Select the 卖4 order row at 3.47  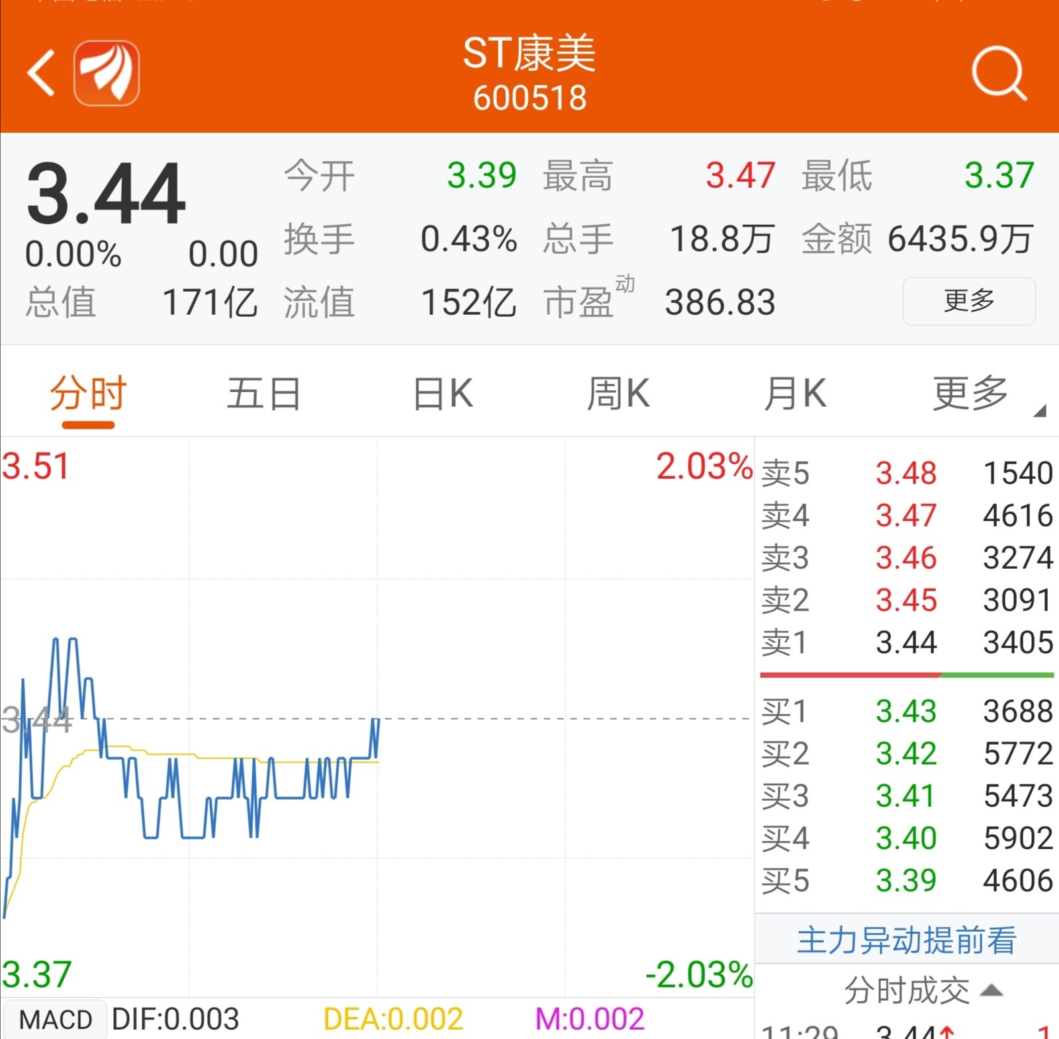tap(906, 515)
